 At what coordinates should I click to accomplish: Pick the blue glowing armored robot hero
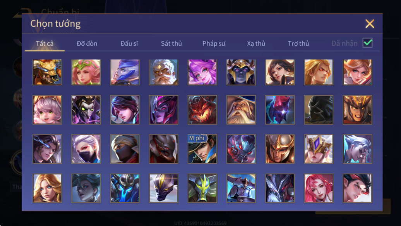tap(125, 188)
